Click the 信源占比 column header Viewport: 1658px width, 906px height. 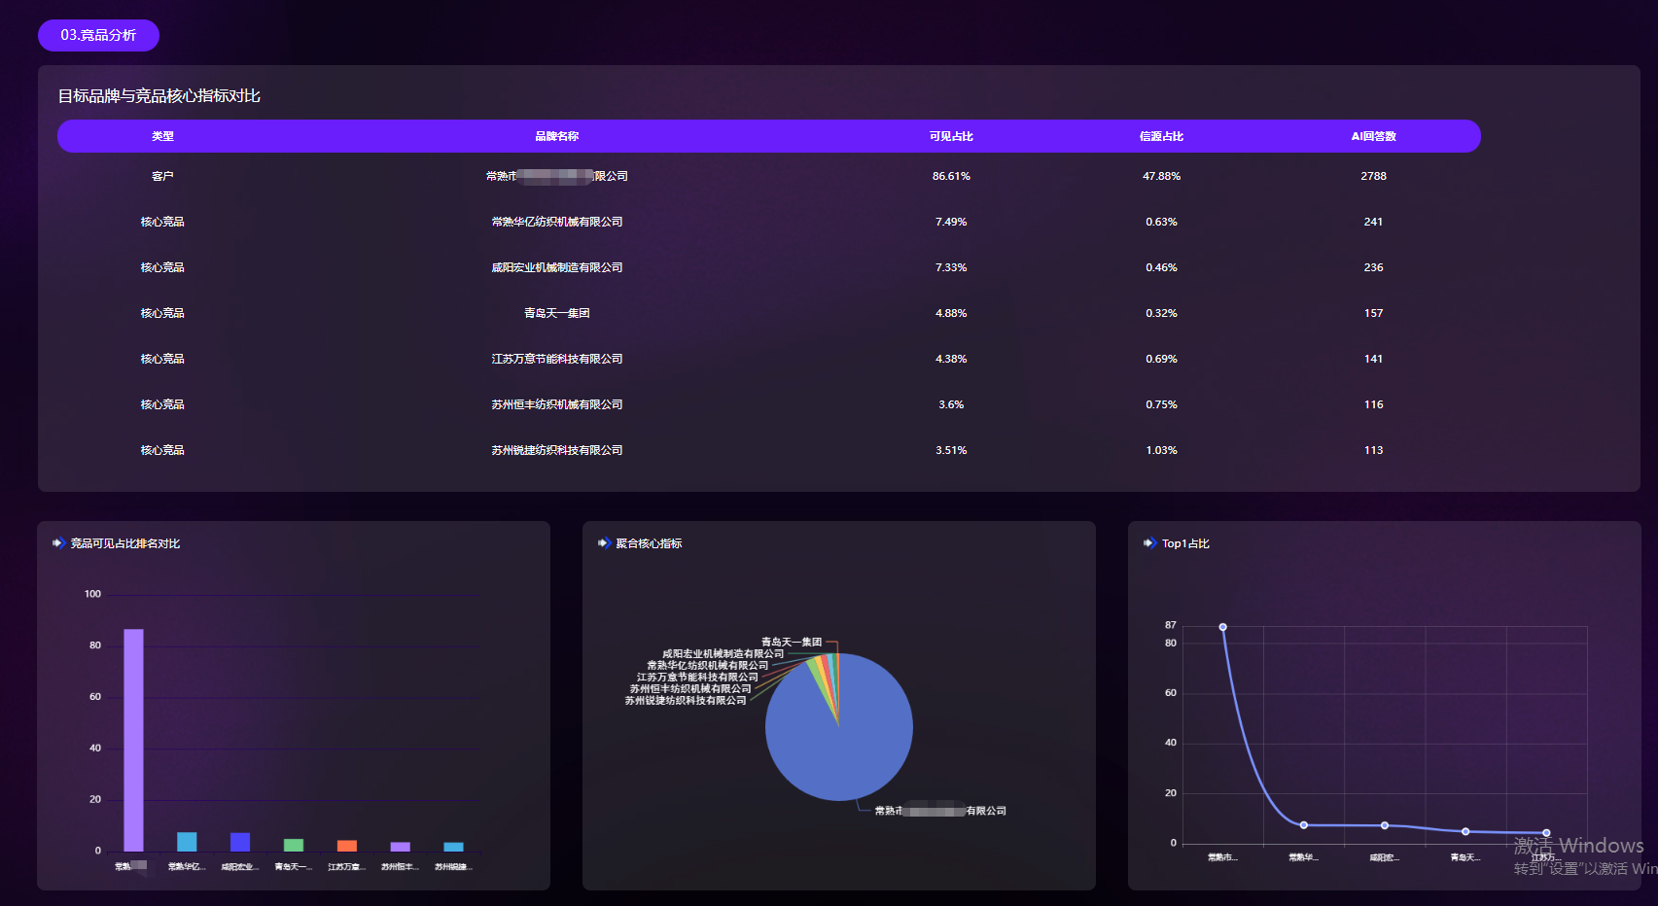click(x=1161, y=136)
